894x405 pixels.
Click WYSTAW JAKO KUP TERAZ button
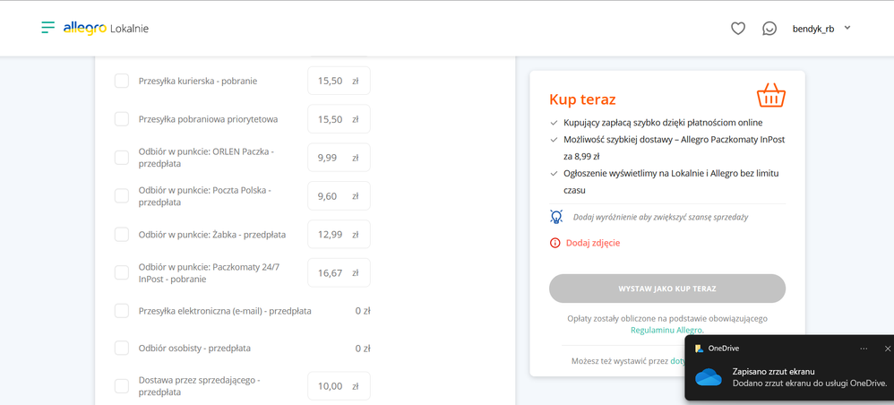tap(667, 289)
